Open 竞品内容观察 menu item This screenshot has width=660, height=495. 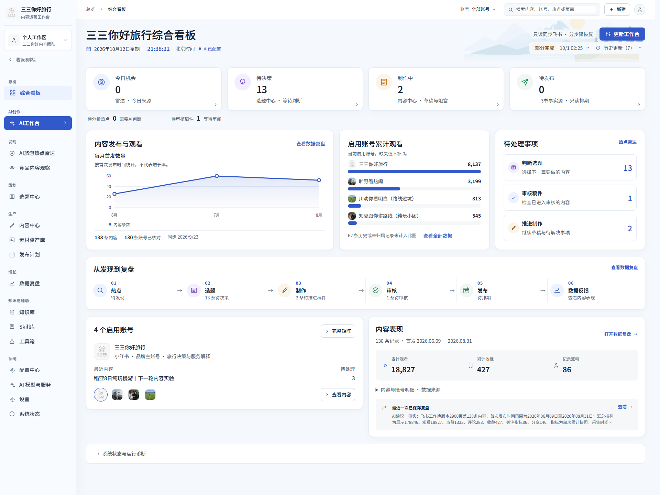pyautogui.click(x=38, y=168)
